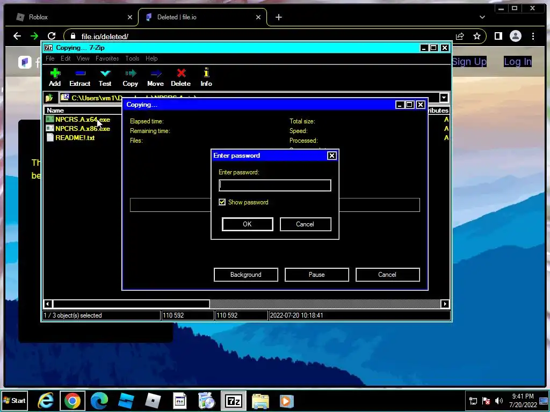Open the View menu in 7-Zip
The width and height of the screenshot is (550, 412).
(x=83, y=58)
